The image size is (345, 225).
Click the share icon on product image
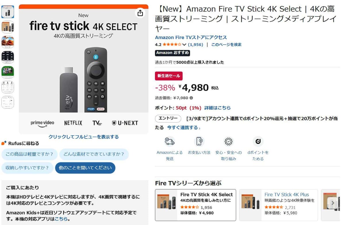click(140, 13)
